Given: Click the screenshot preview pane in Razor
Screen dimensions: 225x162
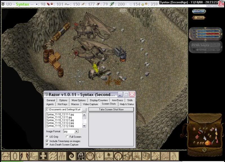Looking at the screenshot, I should [x=111, y=129].
